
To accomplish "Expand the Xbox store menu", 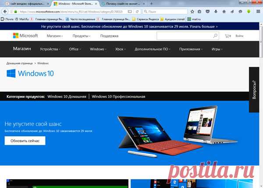I will pos(120,49).
